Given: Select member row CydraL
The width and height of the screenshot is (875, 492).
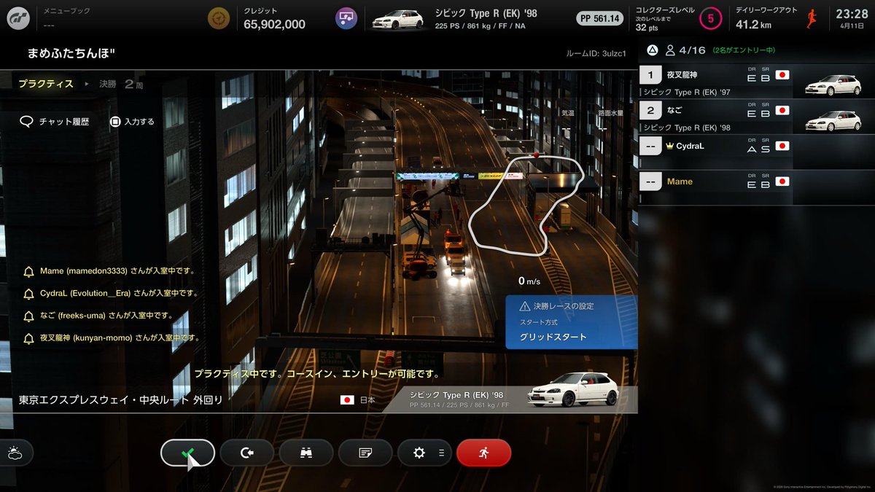Looking at the screenshot, I should (756, 152).
